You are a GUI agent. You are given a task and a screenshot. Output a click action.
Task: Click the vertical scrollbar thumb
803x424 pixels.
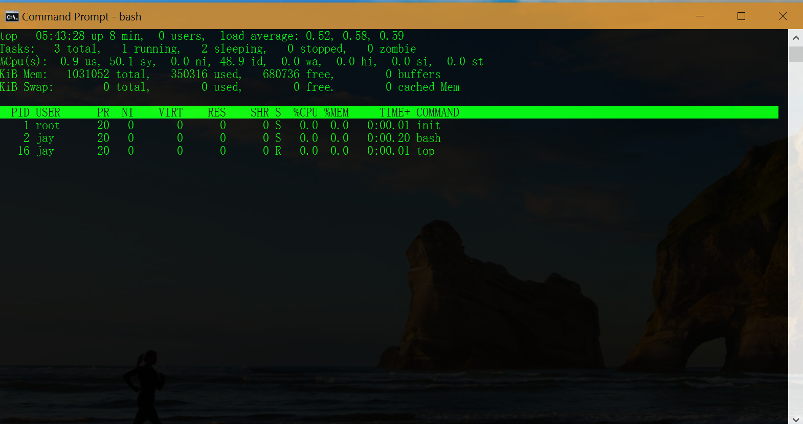(795, 54)
